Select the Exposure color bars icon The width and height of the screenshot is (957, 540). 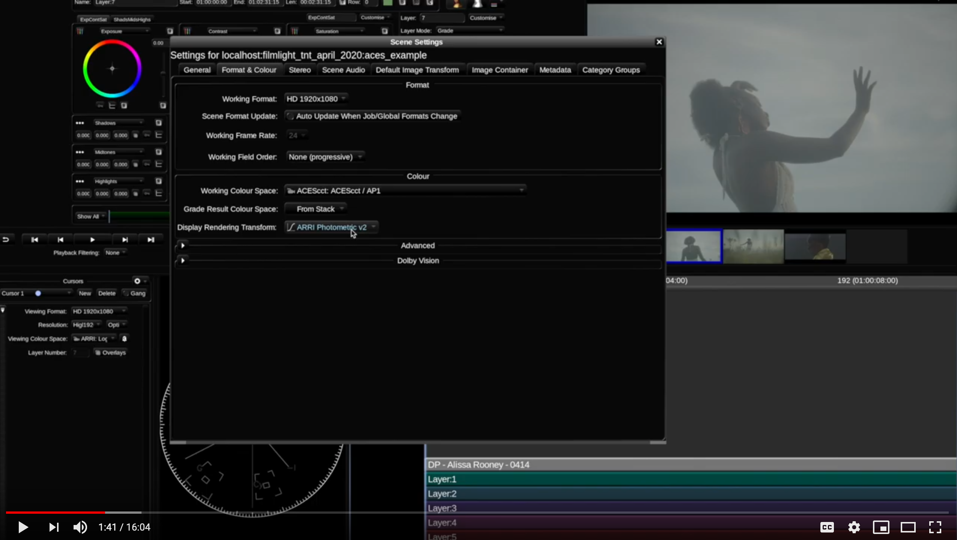point(80,31)
